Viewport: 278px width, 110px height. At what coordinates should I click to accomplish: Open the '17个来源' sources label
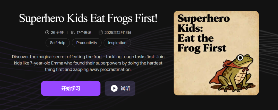[84, 32]
